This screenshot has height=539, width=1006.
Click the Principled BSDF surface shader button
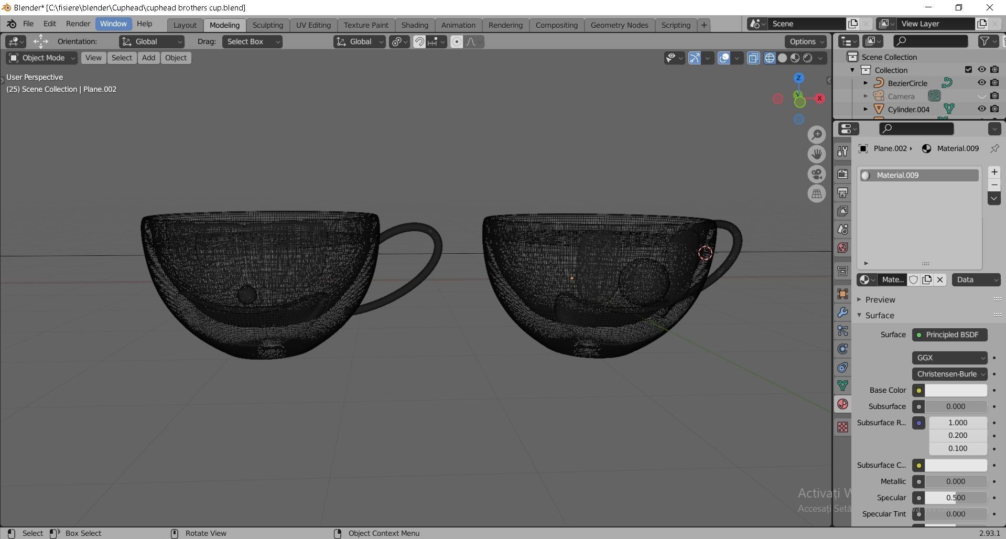pos(949,335)
